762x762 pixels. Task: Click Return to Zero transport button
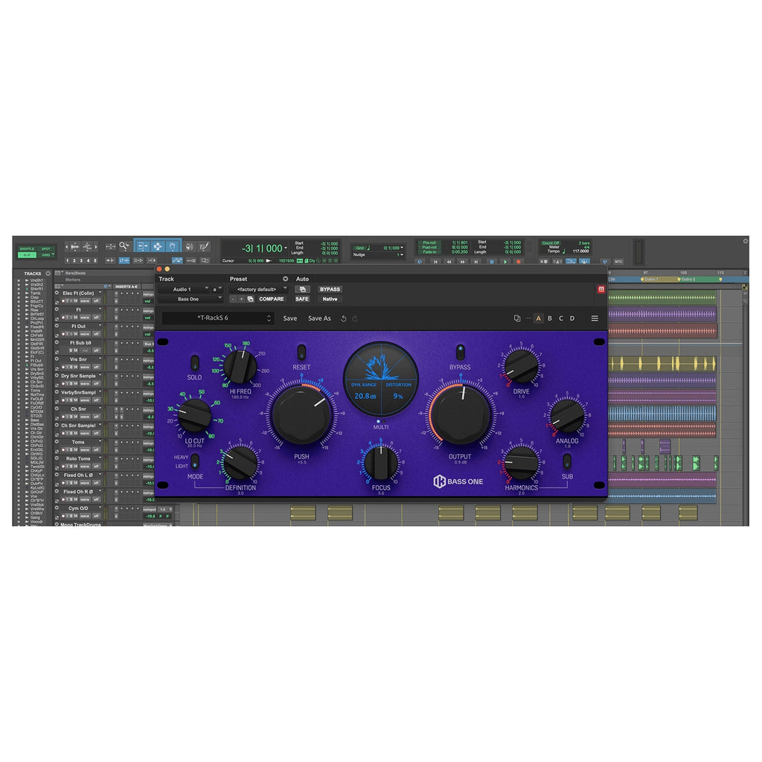[x=435, y=261]
